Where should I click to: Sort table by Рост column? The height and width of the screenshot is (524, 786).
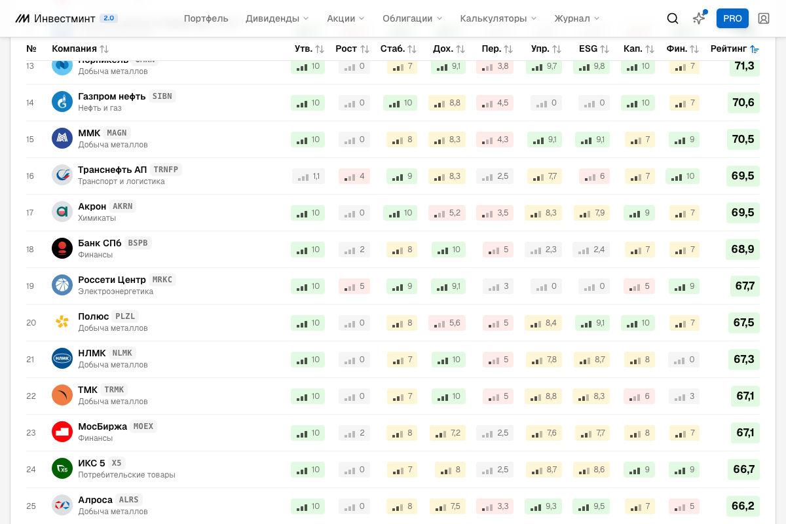(x=352, y=48)
